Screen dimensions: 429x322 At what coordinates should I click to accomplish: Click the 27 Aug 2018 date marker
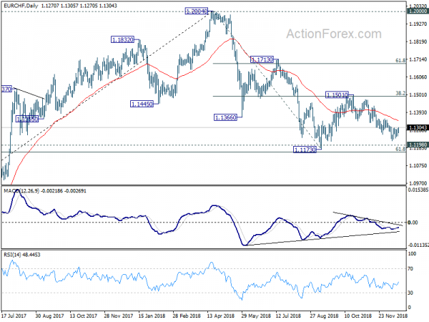tap(324, 316)
